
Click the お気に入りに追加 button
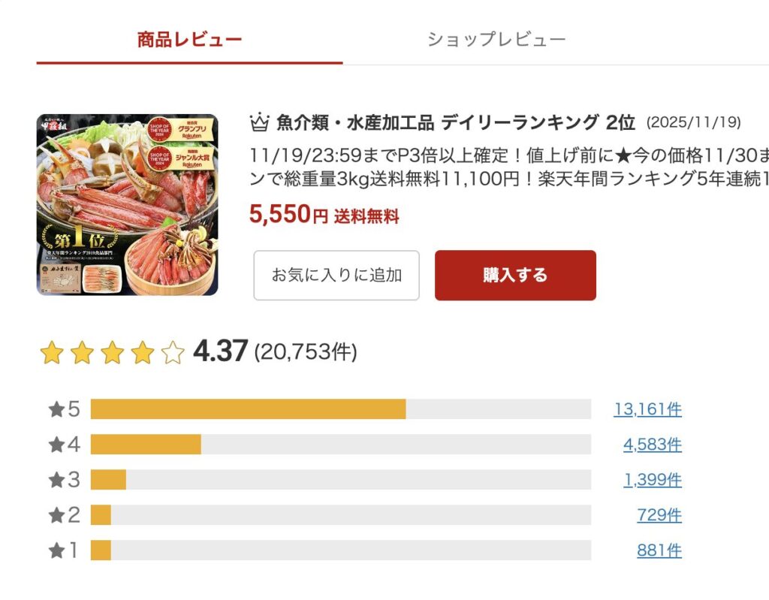[x=336, y=275]
